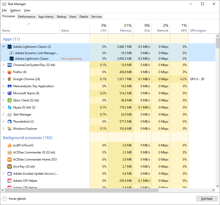
Task: Expand the Task Manager process entry
Action: (4, 115)
